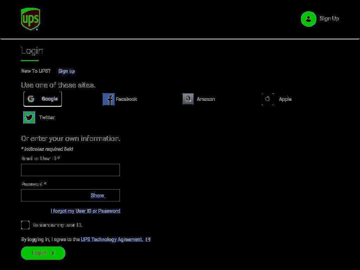Submit with the green Log In button
The height and width of the screenshot is (270, 360).
tap(43, 253)
